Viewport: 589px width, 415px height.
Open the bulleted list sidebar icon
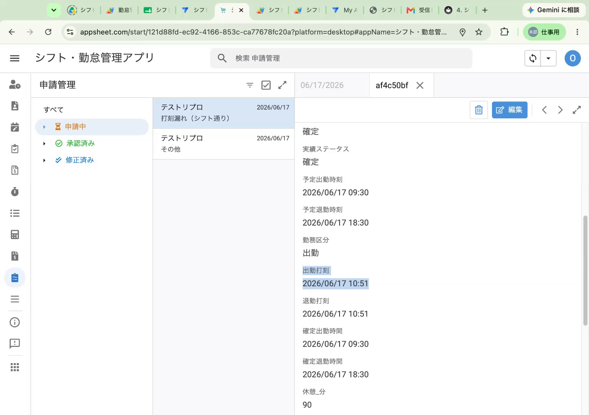tap(15, 213)
